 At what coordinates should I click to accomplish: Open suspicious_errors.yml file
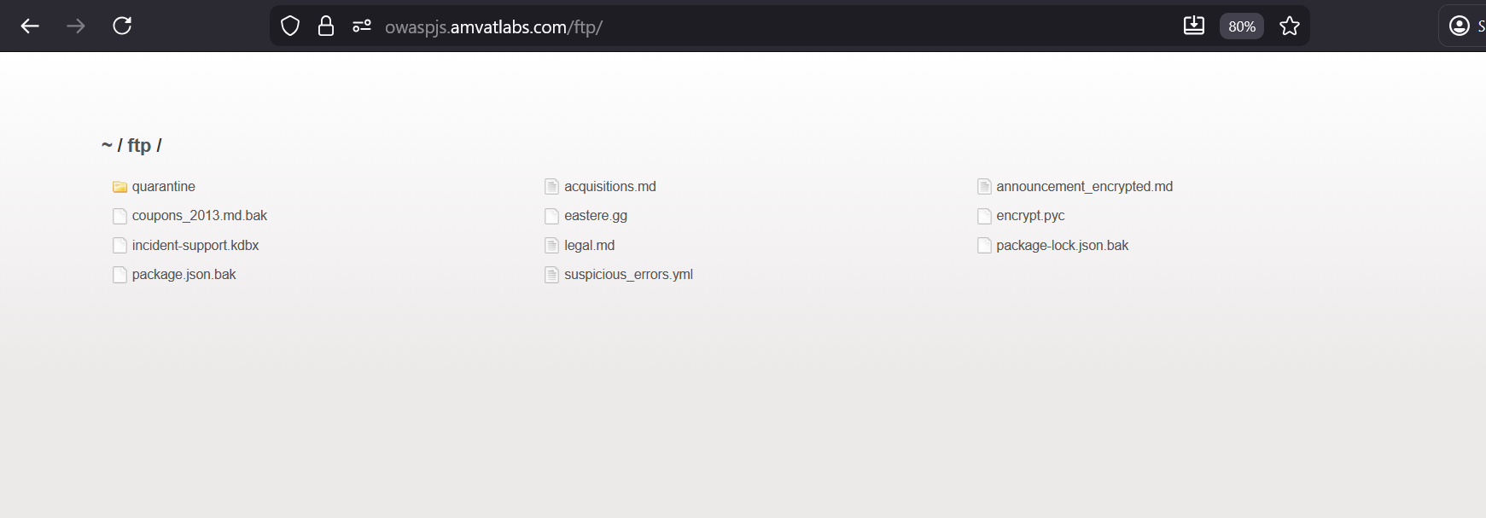click(x=627, y=275)
